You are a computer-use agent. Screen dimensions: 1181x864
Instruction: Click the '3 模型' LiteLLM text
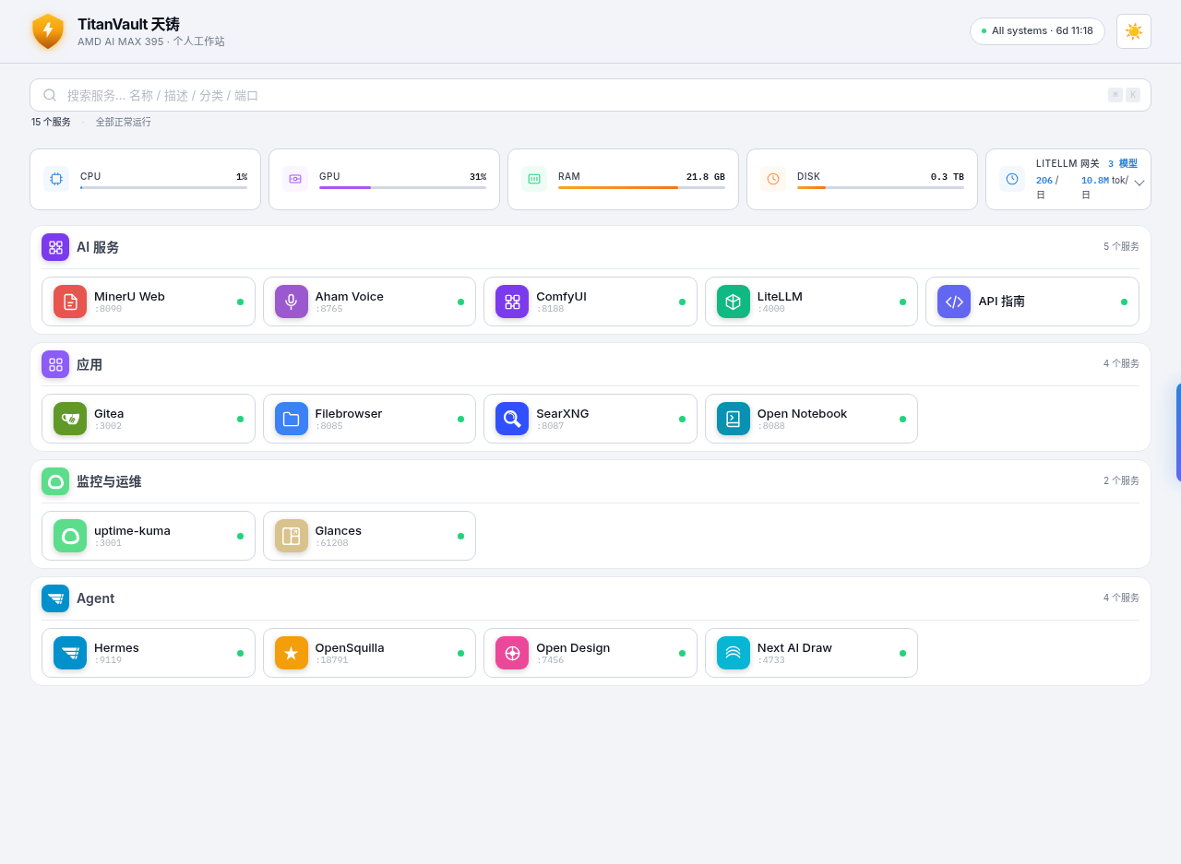click(x=1123, y=163)
